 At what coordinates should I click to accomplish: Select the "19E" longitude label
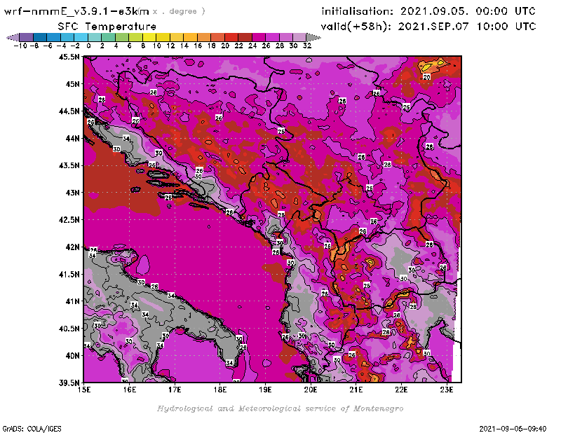click(x=266, y=390)
